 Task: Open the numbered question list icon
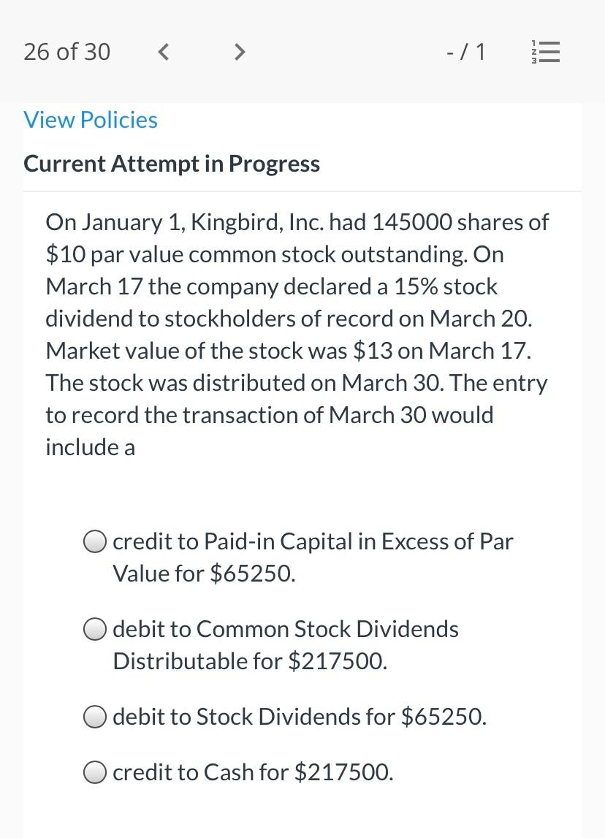pos(545,52)
